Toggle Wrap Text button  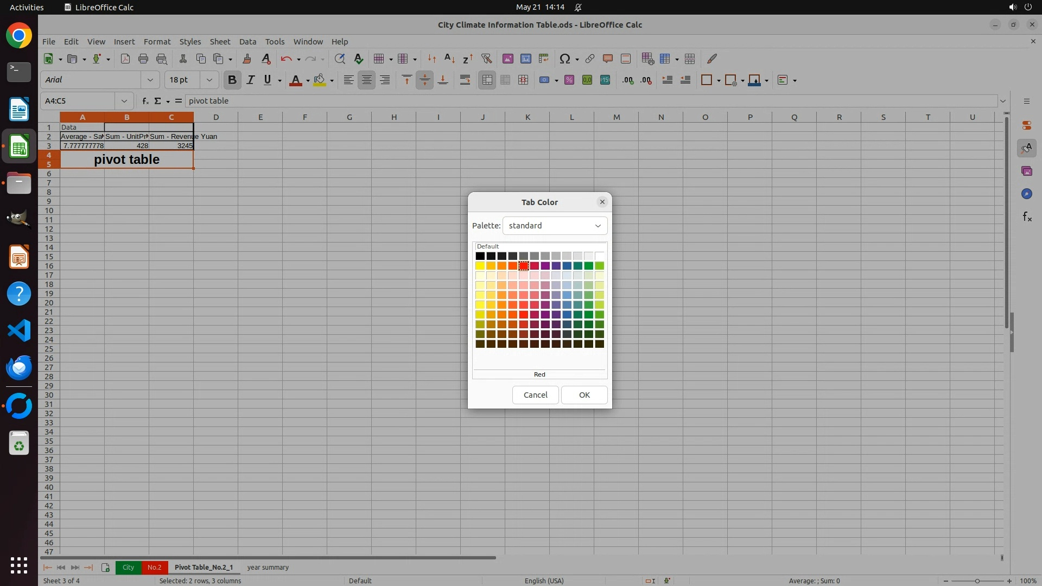click(x=465, y=80)
